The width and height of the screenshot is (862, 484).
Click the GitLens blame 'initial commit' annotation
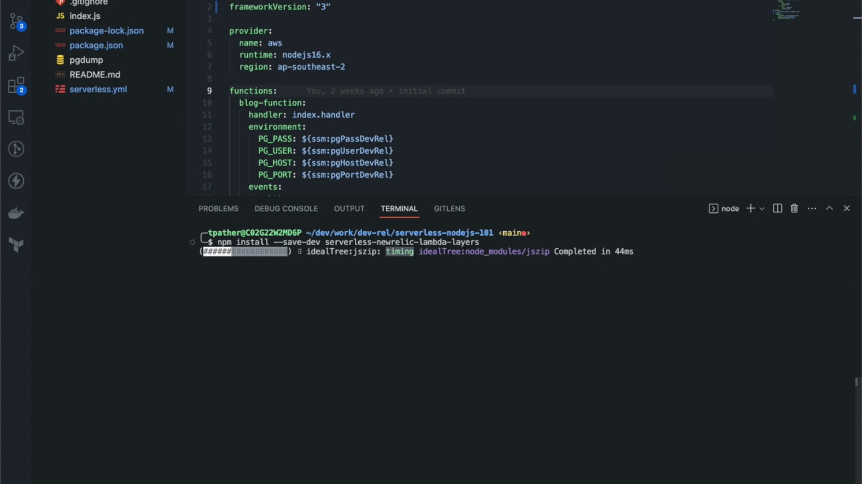[431, 91]
